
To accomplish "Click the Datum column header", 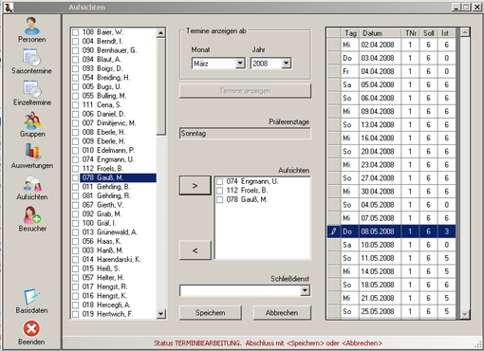I will click(381, 33).
